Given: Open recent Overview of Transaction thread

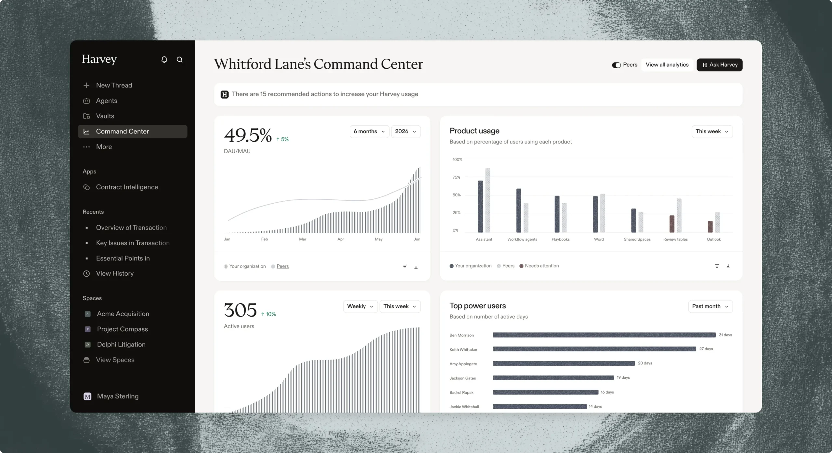Looking at the screenshot, I should 131,228.
